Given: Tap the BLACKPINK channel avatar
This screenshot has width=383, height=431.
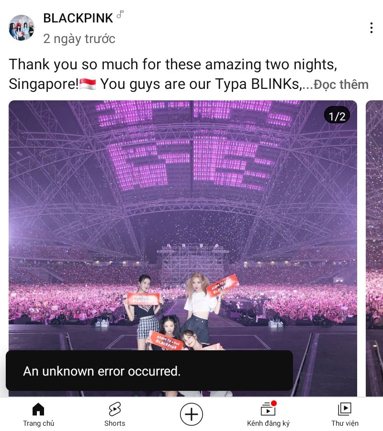Looking at the screenshot, I should pos(22,28).
